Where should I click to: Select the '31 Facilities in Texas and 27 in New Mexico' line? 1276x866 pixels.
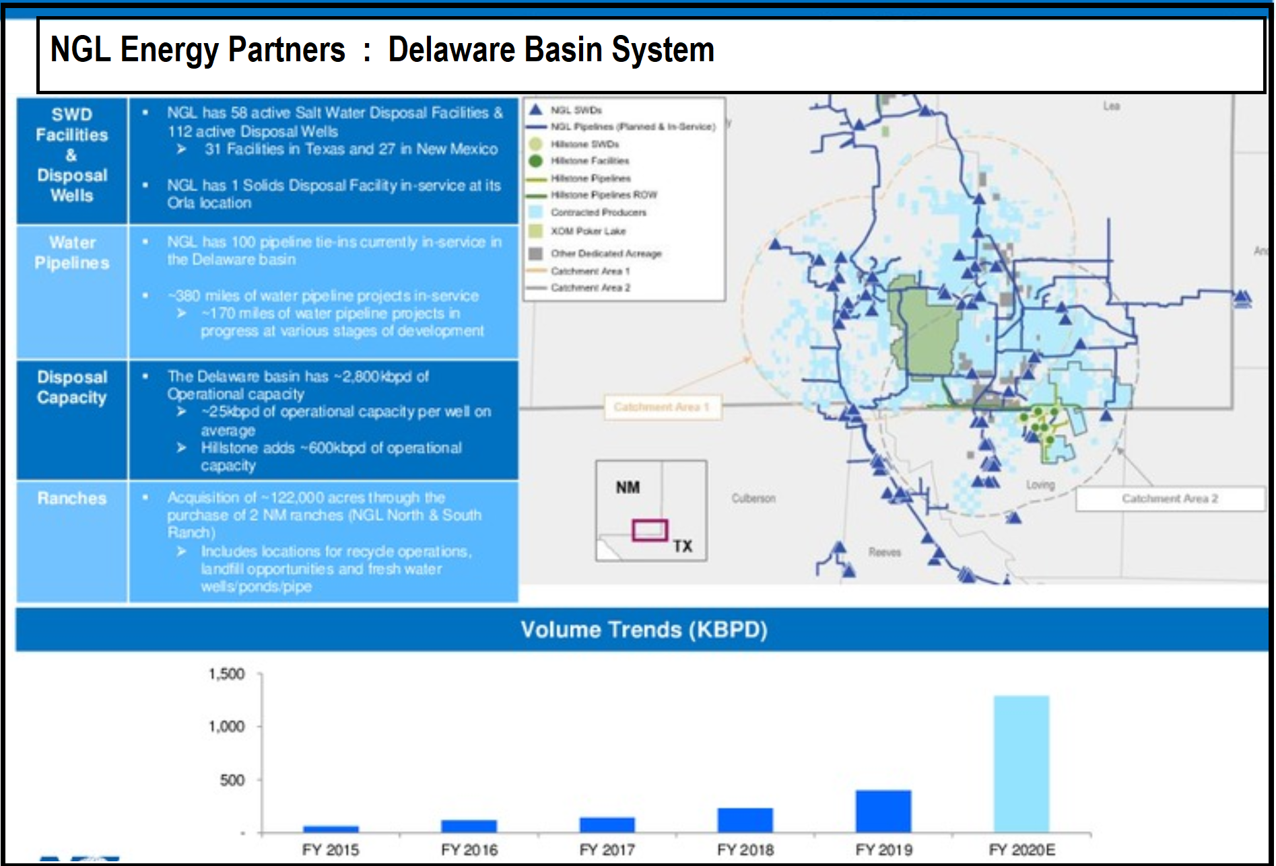coord(351,149)
